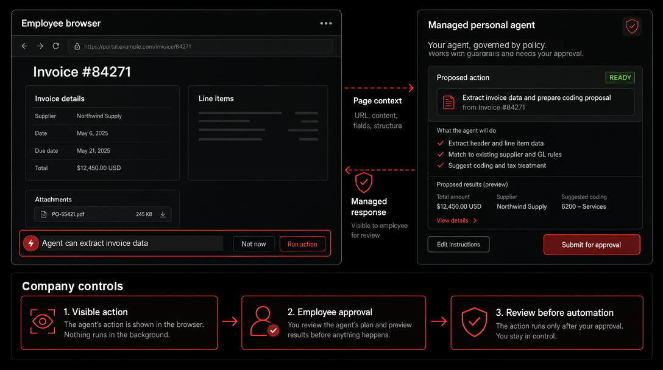663x370 pixels.
Task: Click the checkmark beside Match to existing supplier
Action: (x=441, y=155)
